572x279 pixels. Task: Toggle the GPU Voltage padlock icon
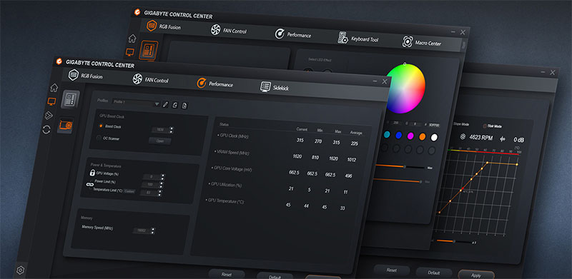pyautogui.click(x=92, y=173)
